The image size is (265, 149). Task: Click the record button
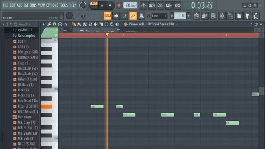point(119,5)
